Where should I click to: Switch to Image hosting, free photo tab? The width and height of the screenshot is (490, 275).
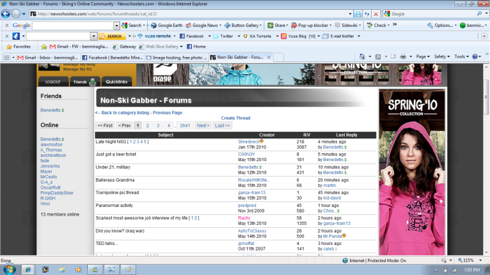(x=176, y=58)
